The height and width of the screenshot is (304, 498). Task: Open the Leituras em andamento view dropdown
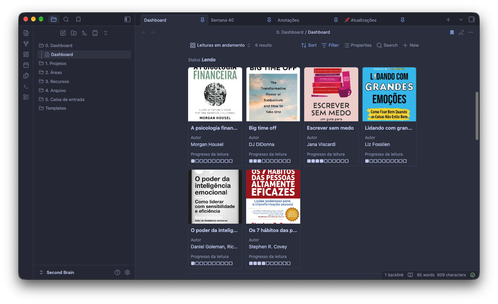(220, 45)
